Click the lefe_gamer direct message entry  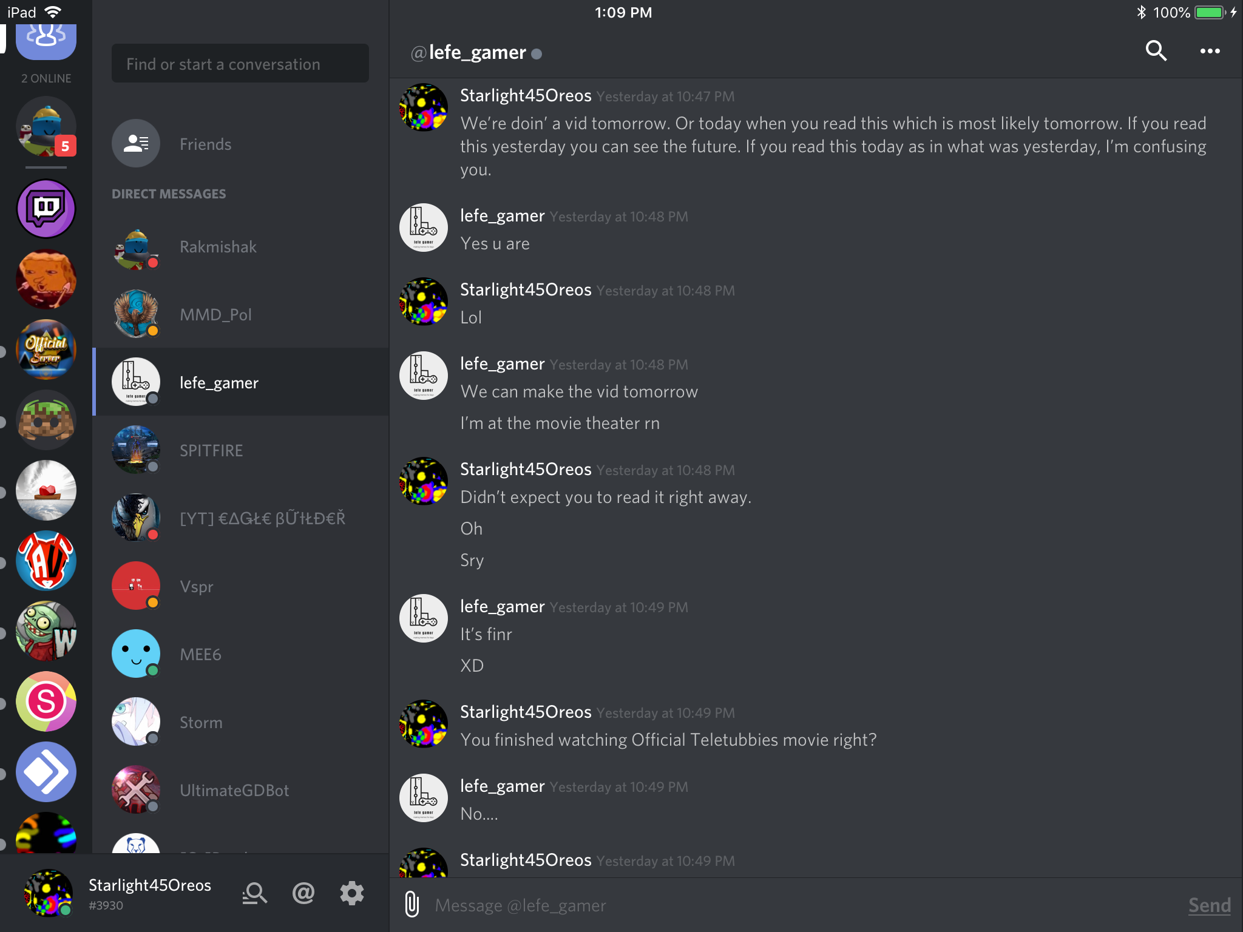(239, 382)
